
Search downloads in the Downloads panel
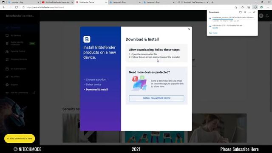(x=245, y=12)
